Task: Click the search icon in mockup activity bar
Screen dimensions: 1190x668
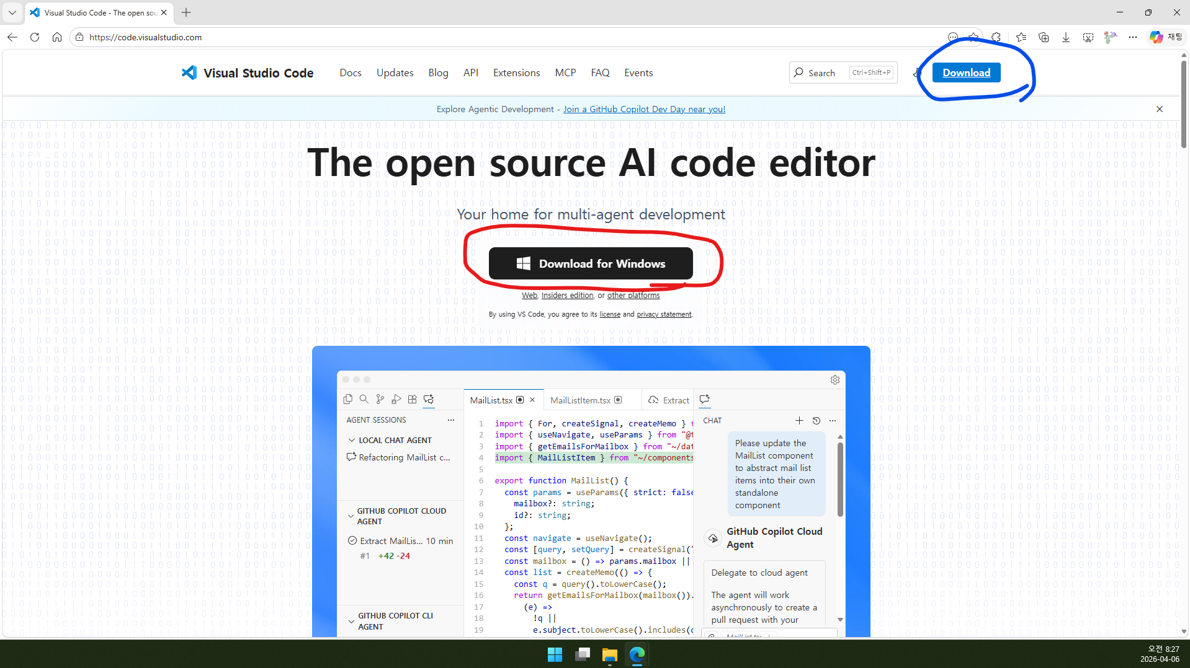Action: tap(364, 399)
